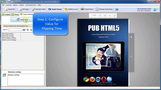Image resolution: width=161 pixels, height=90 pixels.
Task: Open the Online menu
Action: click(x=21, y=5)
